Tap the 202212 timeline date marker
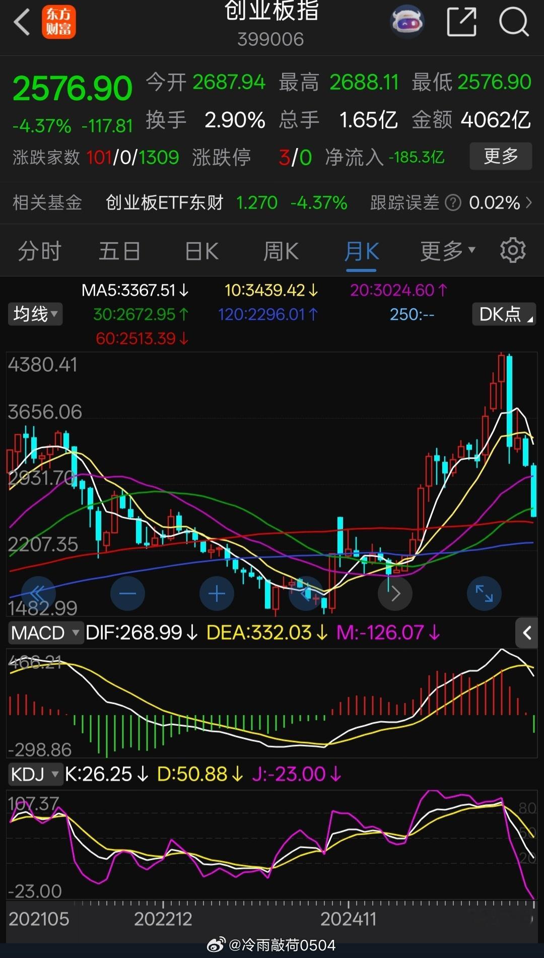 [x=163, y=919]
